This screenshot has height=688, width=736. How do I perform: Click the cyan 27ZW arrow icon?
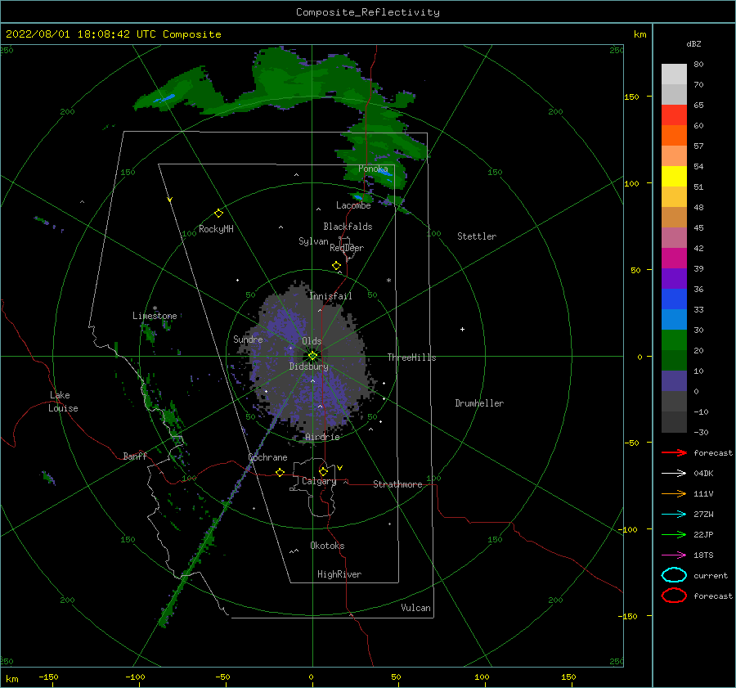point(674,515)
